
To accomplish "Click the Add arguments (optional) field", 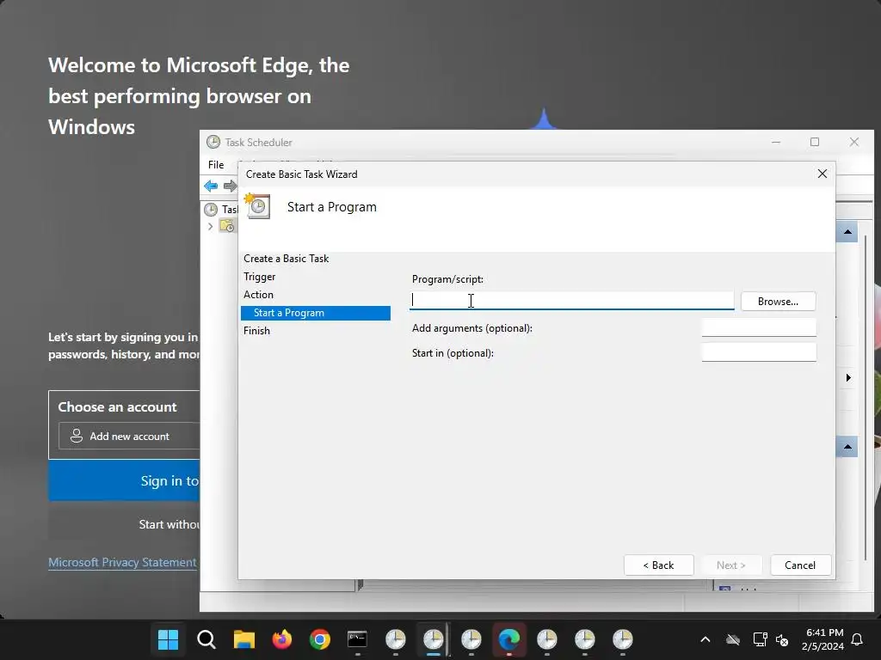I will [759, 327].
